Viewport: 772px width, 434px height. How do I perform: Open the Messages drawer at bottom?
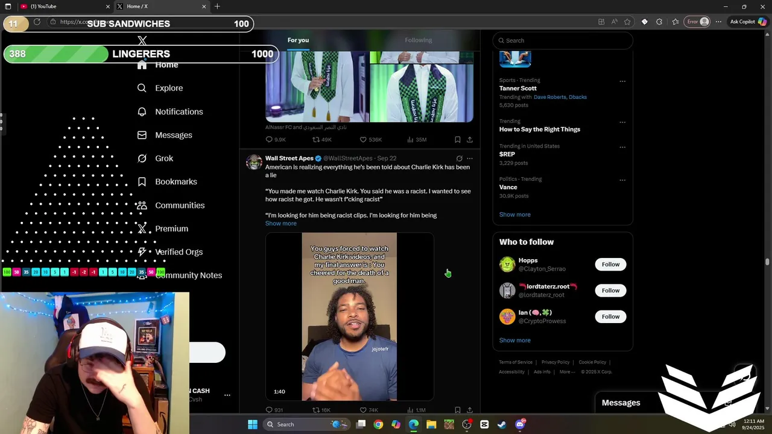621,403
